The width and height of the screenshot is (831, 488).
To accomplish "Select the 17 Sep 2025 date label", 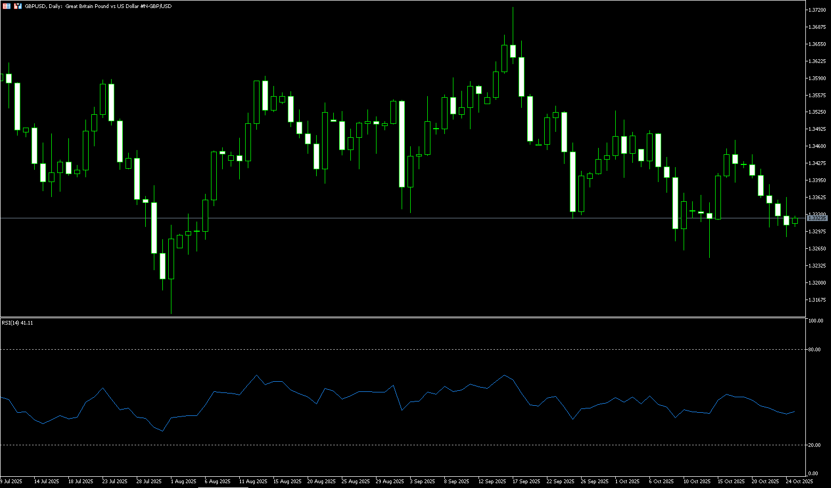I will 526,481.
